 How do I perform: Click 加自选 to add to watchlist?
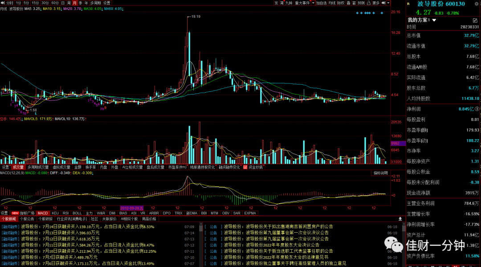coord(321,3)
